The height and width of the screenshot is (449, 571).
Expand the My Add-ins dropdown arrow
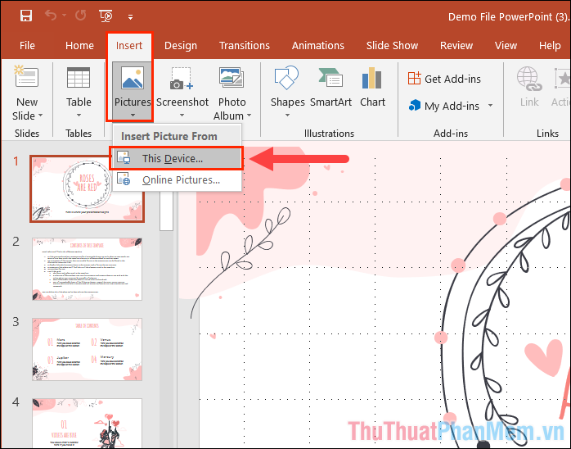point(491,106)
